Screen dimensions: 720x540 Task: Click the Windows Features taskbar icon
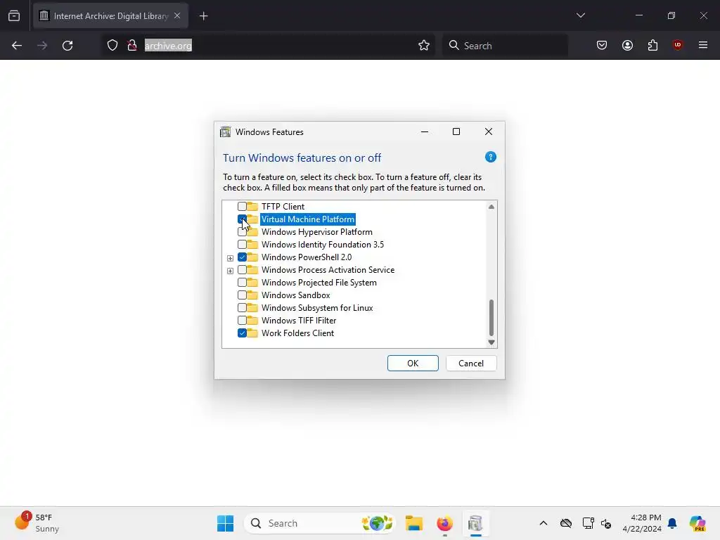tap(476, 523)
